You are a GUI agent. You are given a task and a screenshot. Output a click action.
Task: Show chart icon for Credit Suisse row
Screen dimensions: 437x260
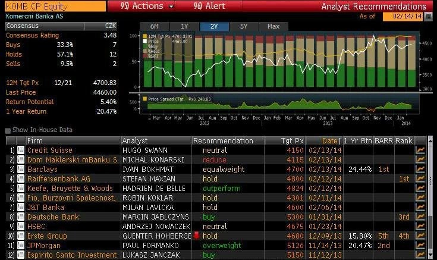point(420,150)
